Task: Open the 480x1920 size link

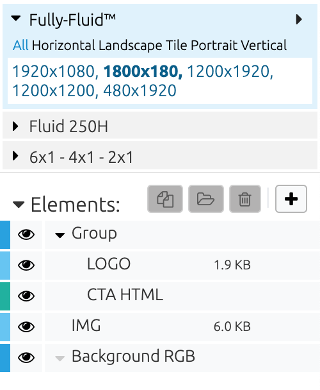Action: click(x=140, y=90)
